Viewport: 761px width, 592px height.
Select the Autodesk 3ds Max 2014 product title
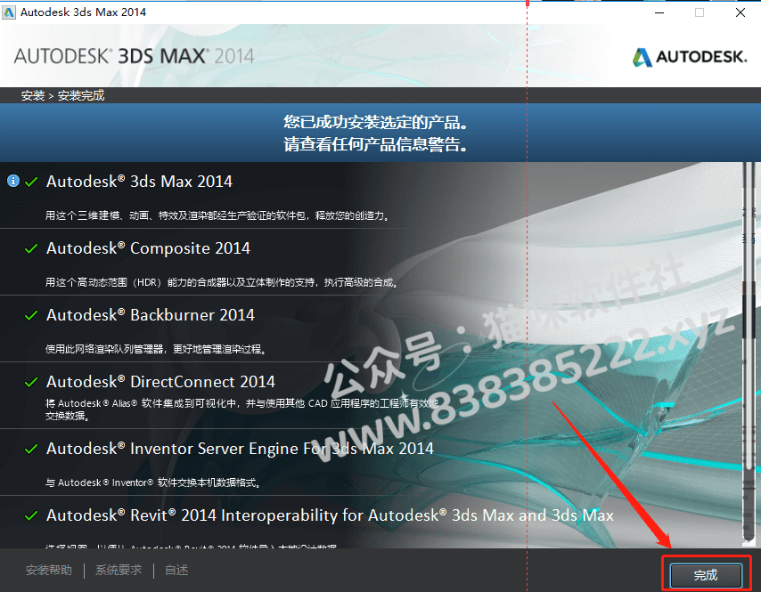pyautogui.click(x=139, y=182)
